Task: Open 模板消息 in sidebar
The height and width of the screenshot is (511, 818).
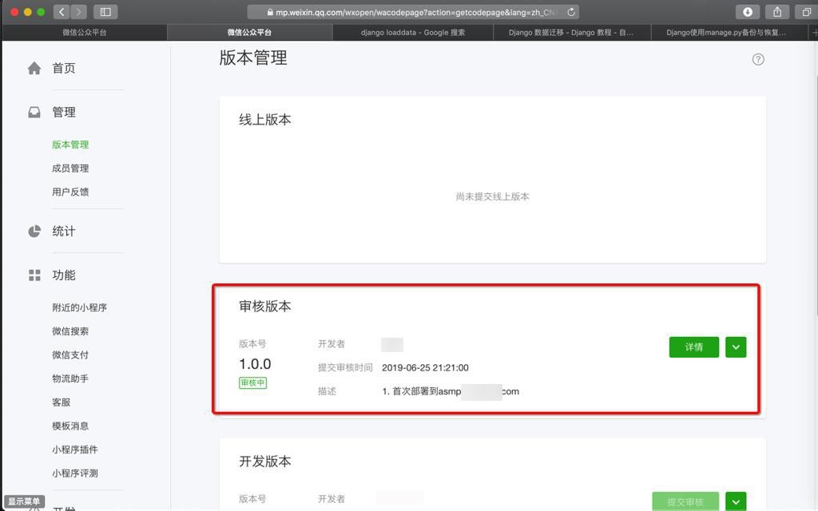Action: tap(70, 426)
